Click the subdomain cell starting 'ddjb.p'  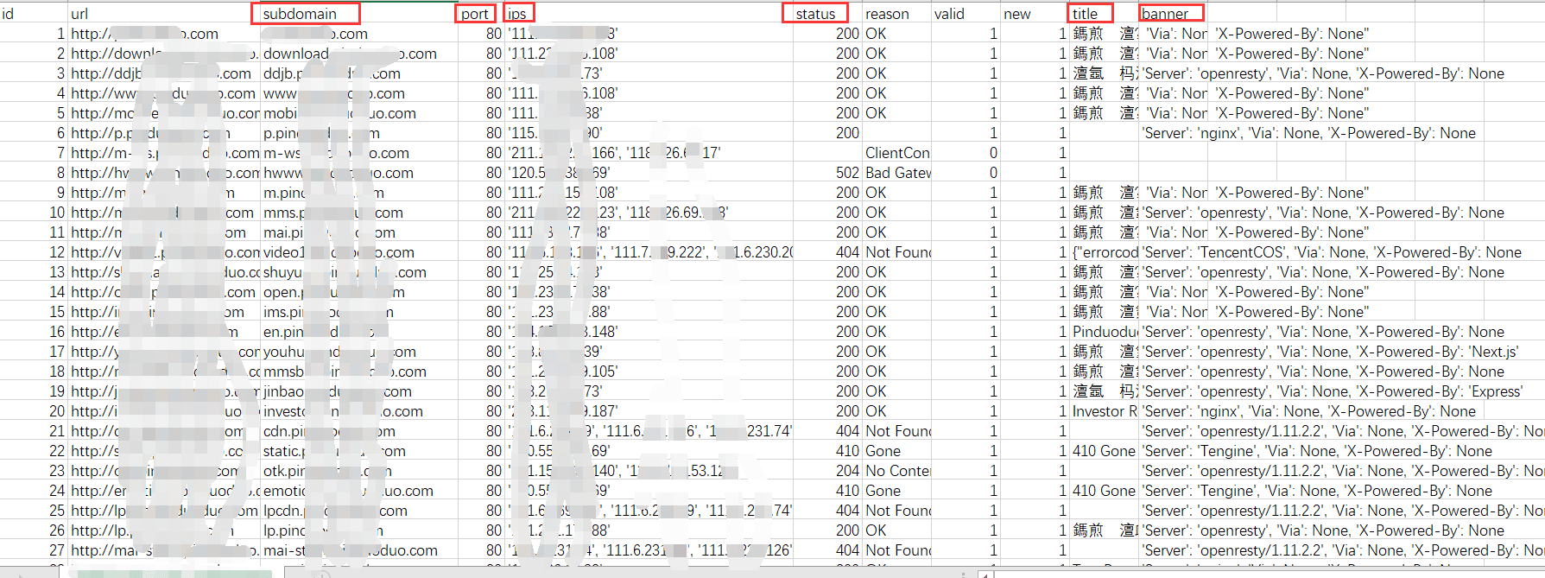(358, 73)
